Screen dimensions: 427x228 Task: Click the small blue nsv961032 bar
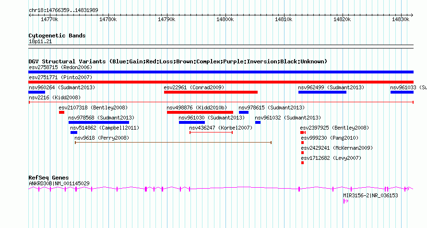coord(258,122)
